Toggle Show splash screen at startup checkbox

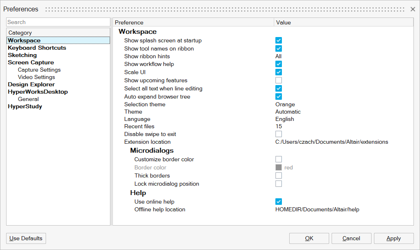coord(279,40)
